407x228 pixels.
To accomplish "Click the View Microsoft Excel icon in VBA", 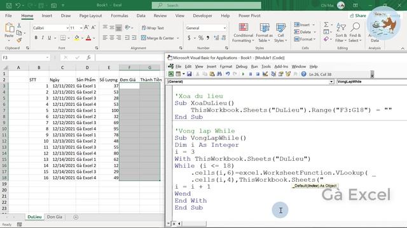I will click(x=171, y=74).
